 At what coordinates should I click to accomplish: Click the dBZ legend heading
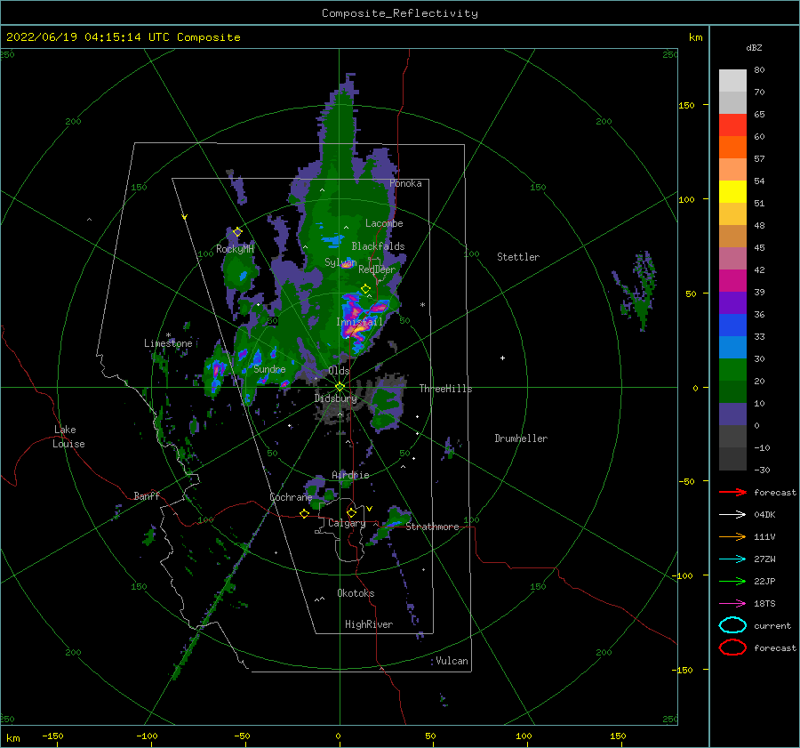pyautogui.click(x=754, y=47)
